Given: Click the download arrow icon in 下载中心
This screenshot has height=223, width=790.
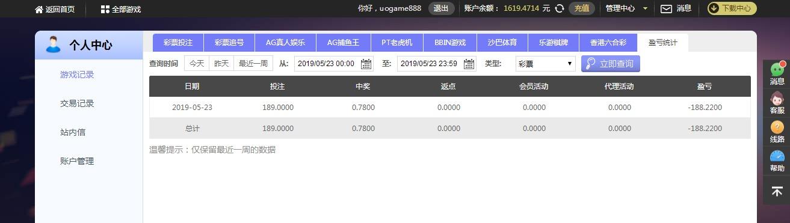Looking at the screenshot, I should (x=714, y=8).
